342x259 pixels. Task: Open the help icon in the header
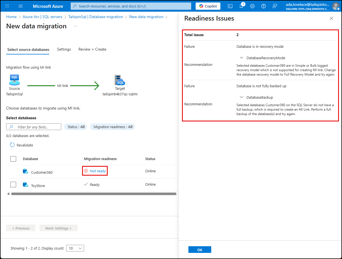(263, 6)
